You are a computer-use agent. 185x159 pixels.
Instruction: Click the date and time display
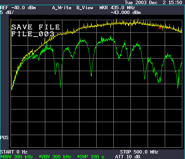point(153,2)
